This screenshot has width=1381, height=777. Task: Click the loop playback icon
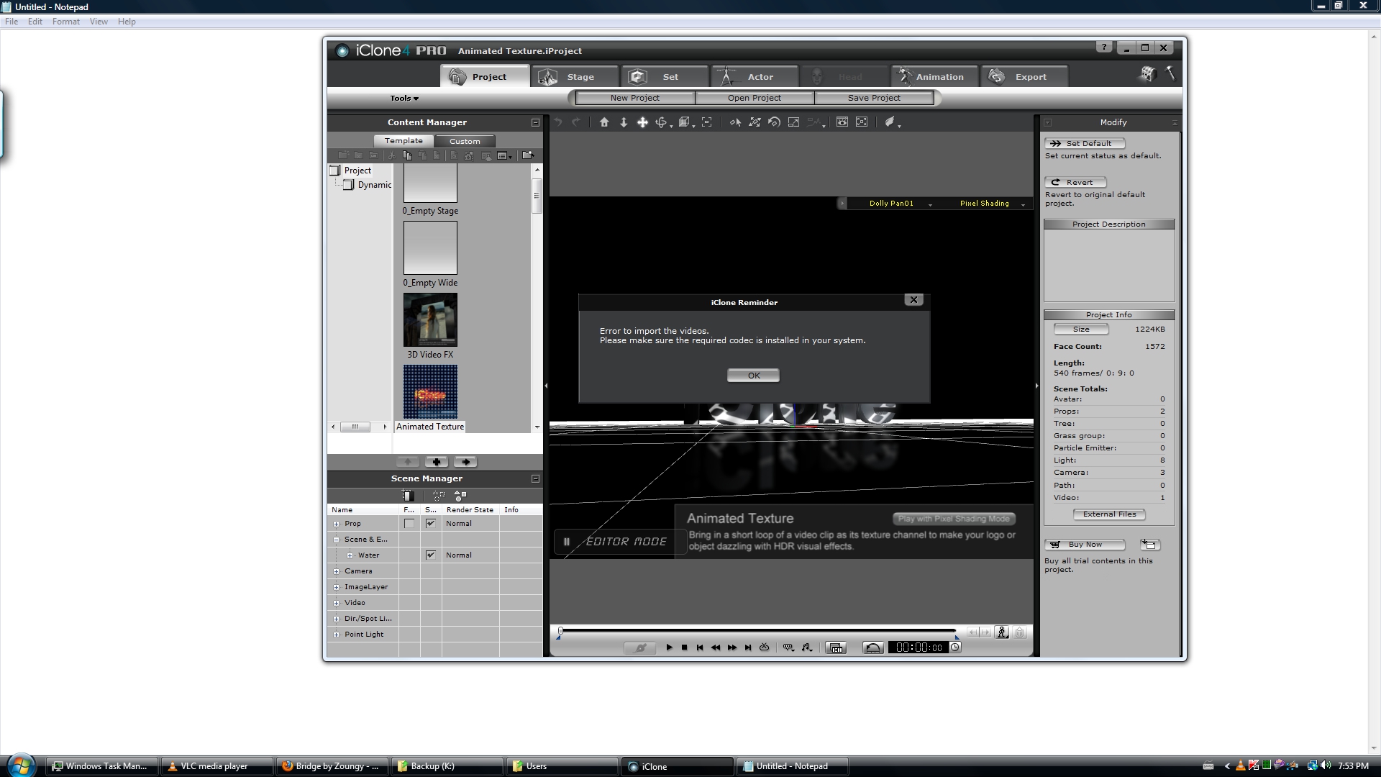point(765,647)
